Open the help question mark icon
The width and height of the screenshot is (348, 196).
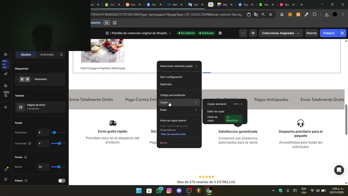[x=6, y=179]
